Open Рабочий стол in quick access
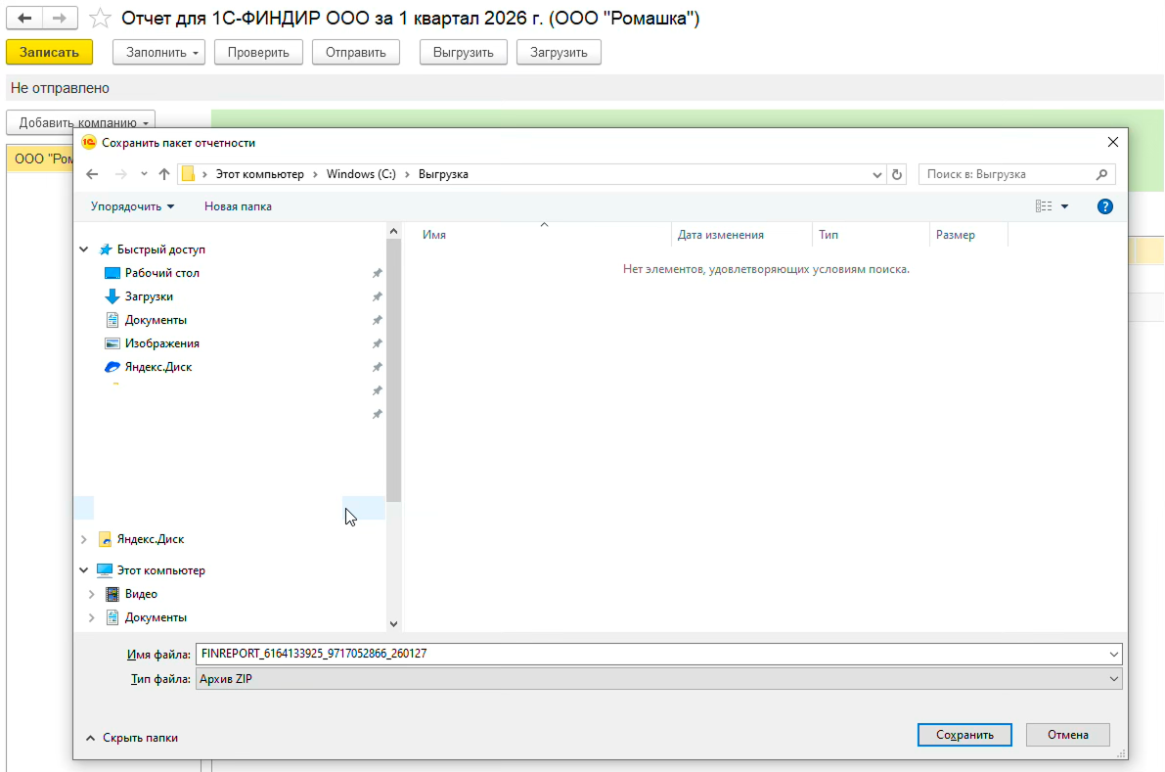Image resolution: width=1165 pixels, height=772 pixels. pyautogui.click(x=161, y=273)
